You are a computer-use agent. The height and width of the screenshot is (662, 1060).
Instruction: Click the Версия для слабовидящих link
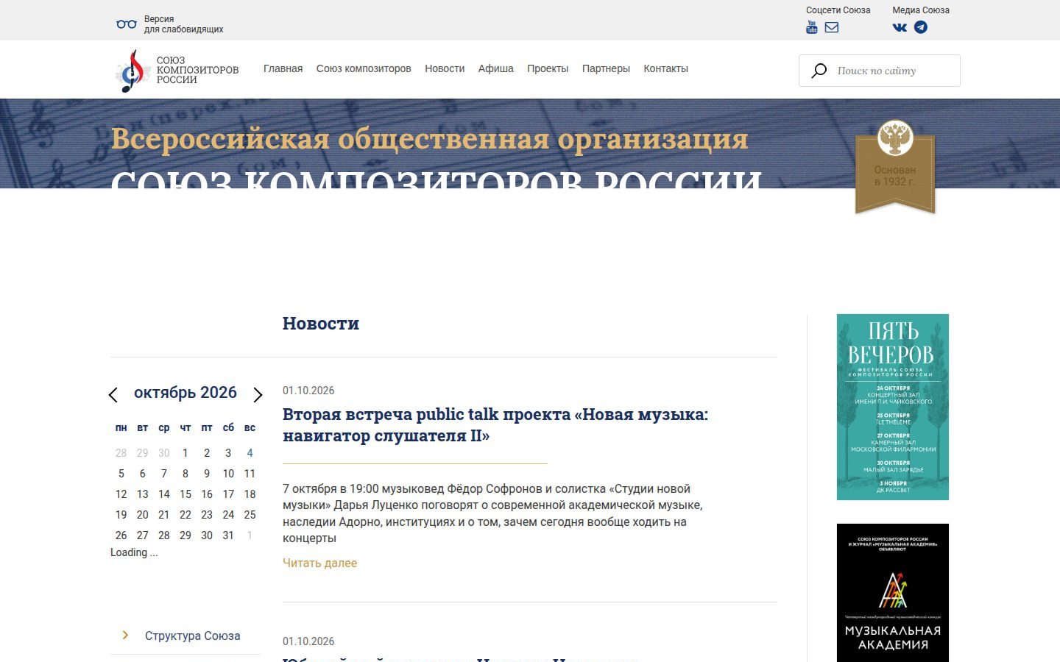[x=183, y=24]
